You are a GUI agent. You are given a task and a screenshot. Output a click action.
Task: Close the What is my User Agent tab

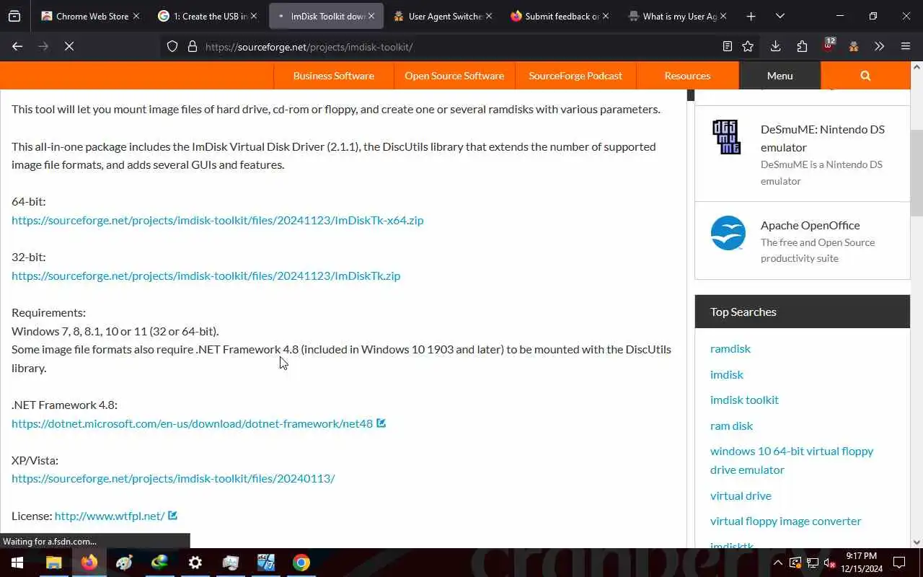point(723,16)
